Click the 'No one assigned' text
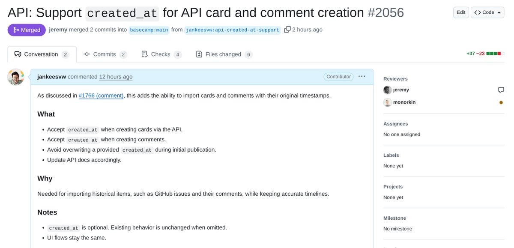 pyautogui.click(x=402, y=134)
